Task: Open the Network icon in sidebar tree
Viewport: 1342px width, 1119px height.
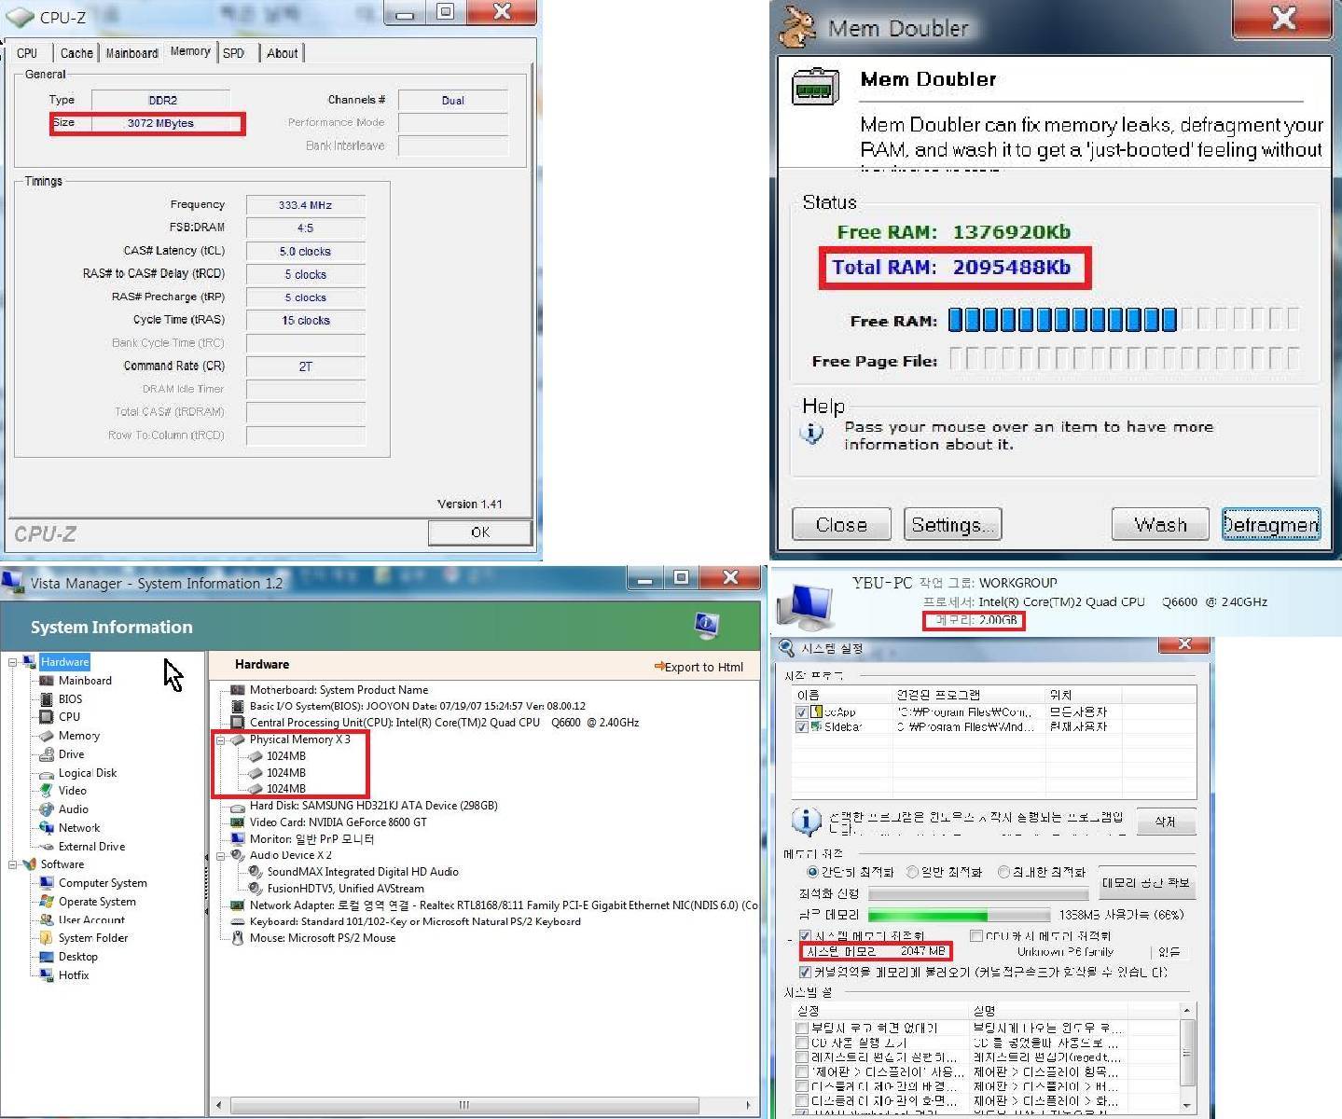Action: point(46,827)
